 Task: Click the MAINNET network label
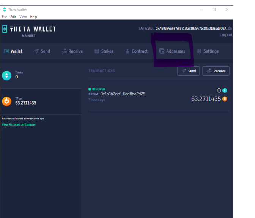(28, 35)
